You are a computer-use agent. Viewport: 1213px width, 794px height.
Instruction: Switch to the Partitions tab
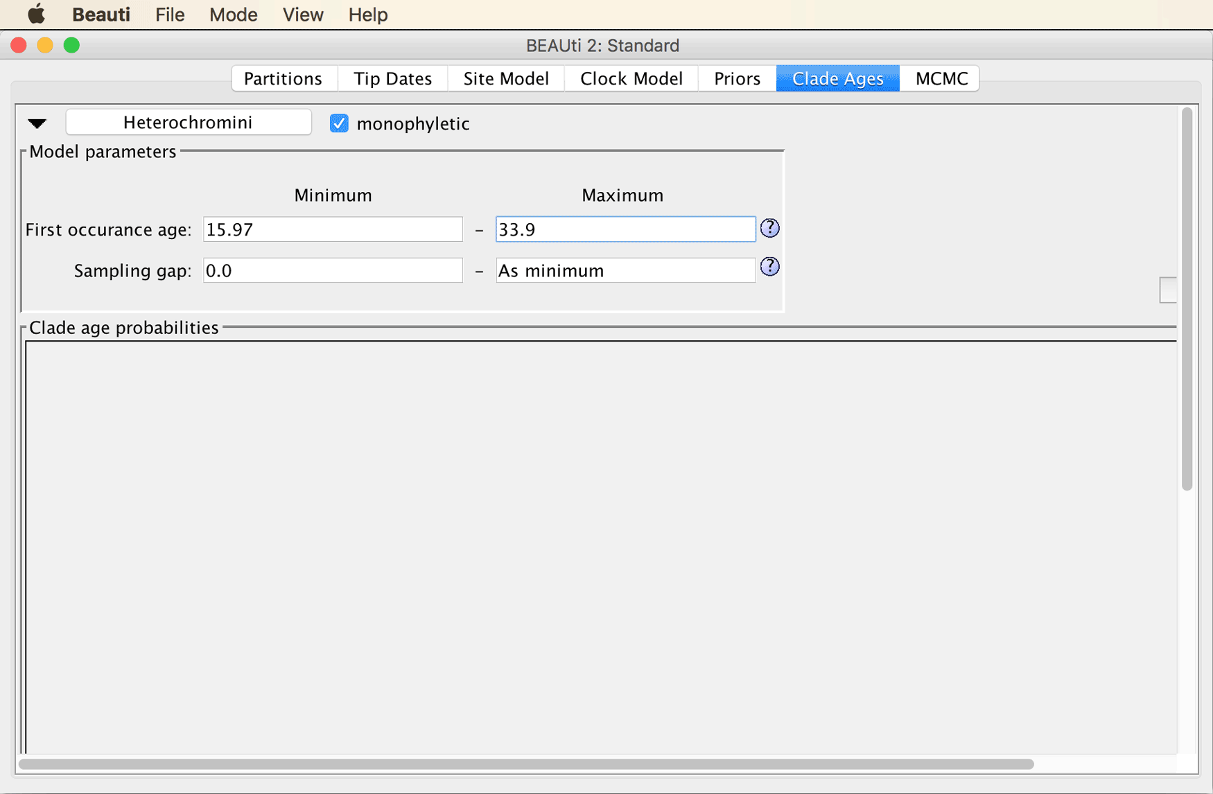(x=283, y=78)
